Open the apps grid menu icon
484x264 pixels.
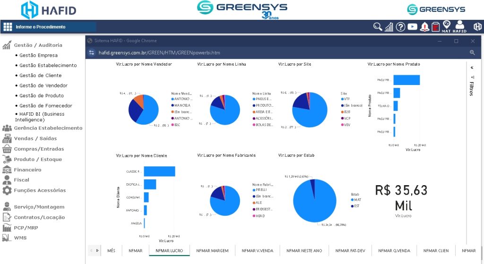point(8,27)
